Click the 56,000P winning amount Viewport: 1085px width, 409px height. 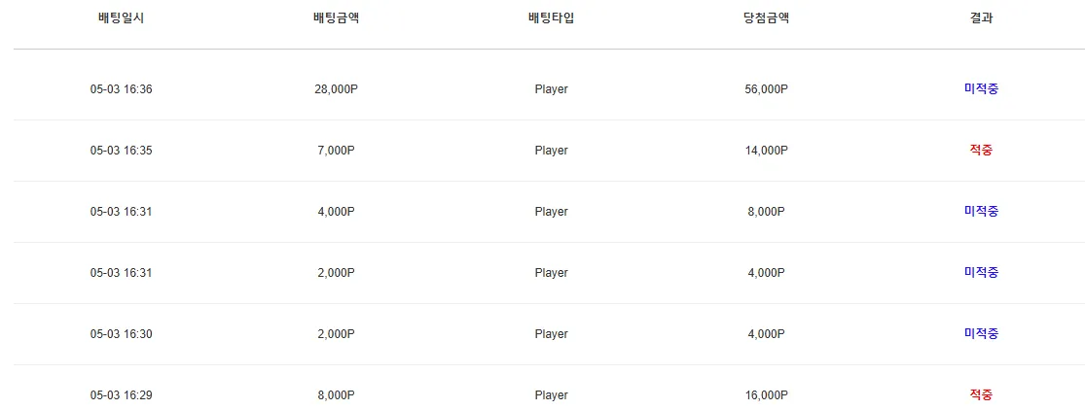[x=766, y=89]
